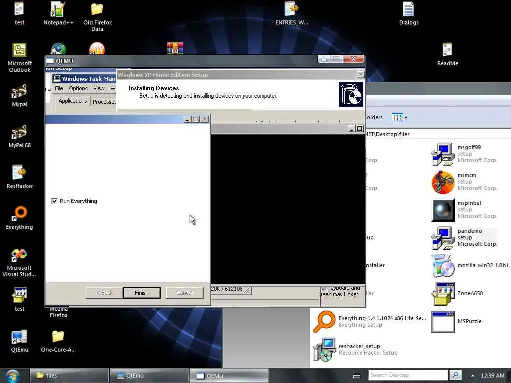The width and height of the screenshot is (511, 383).
Task: Click the Finish button
Action: pos(142,293)
